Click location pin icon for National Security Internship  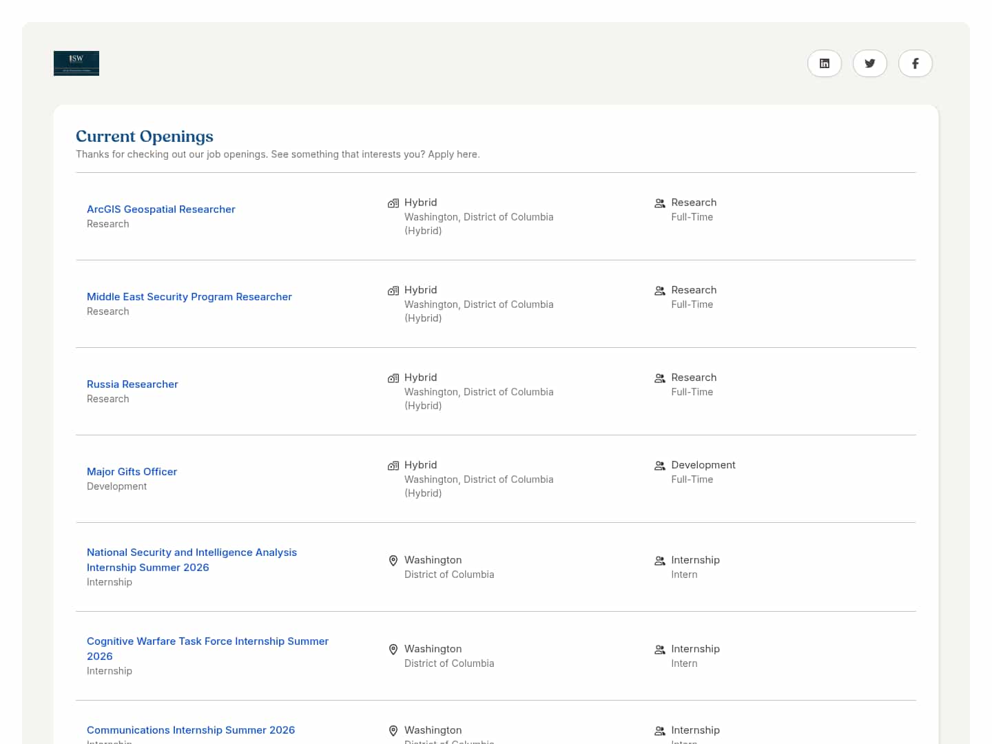393,561
